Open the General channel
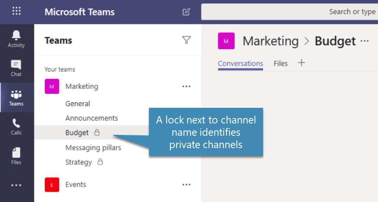378x202 pixels. pyautogui.click(x=78, y=104)
